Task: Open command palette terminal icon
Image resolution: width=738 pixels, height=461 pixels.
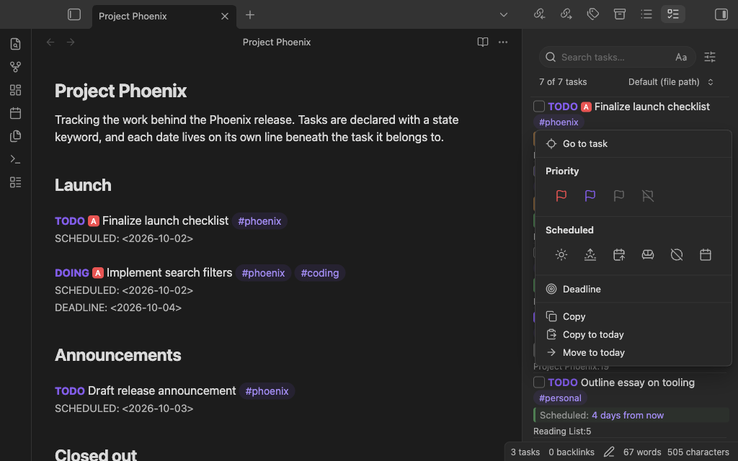Action: (16, 159)
